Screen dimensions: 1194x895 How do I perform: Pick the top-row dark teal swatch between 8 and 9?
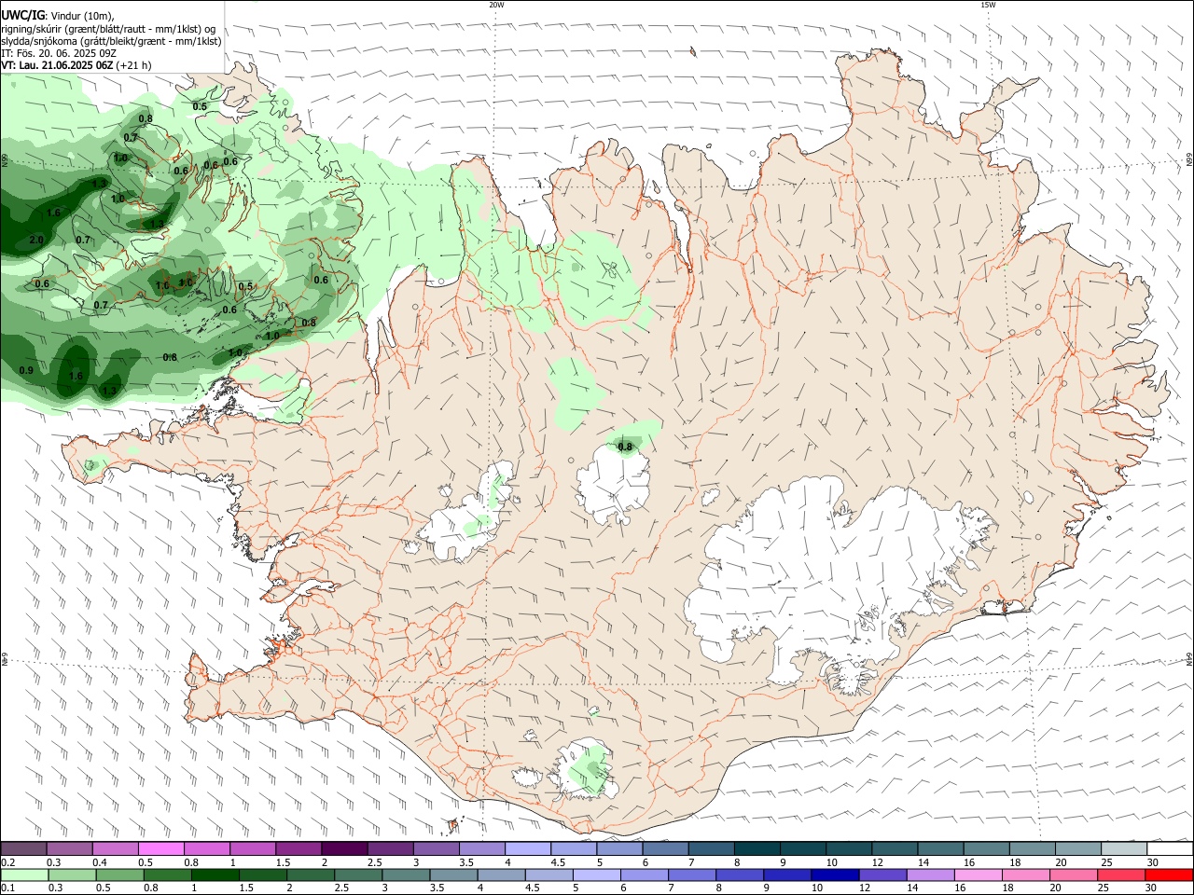pyautogui.click(x=757, y=849)
